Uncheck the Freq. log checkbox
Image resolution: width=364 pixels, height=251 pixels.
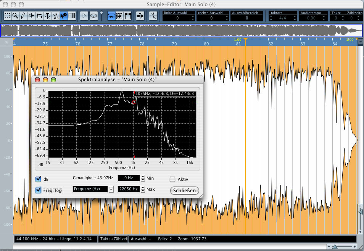(38, 190)
